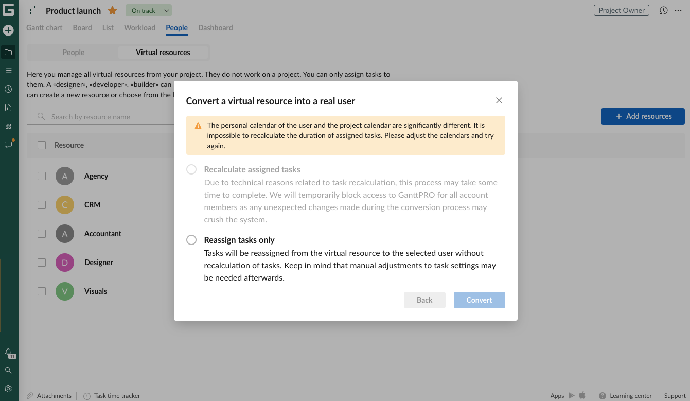Click the Convert button in the dialog
Image resolution: width=690 pixels, height=401 pixels.
click(479, 300)
